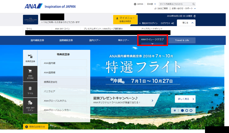The width and height of the screenshot is (229, 133).
Task: Click the ANA logo
Action: 33,6
